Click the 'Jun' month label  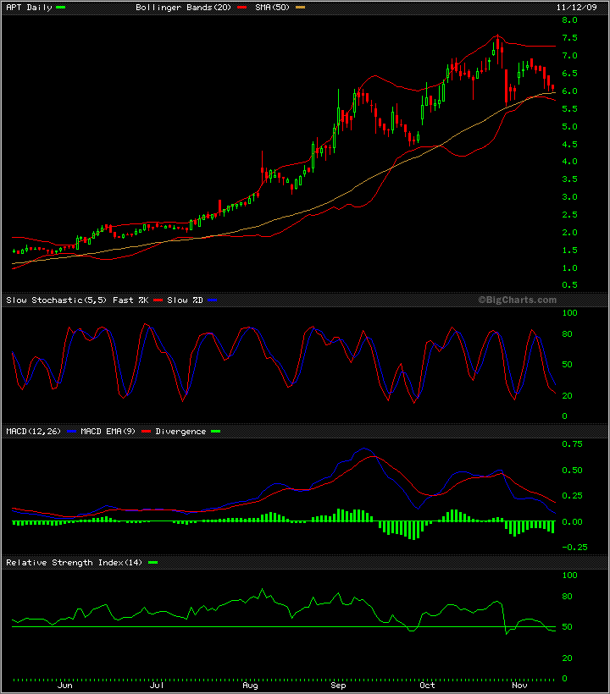(x=65, y=686)
